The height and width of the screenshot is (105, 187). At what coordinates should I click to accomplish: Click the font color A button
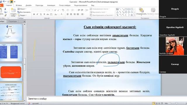(x=62, y=14)
